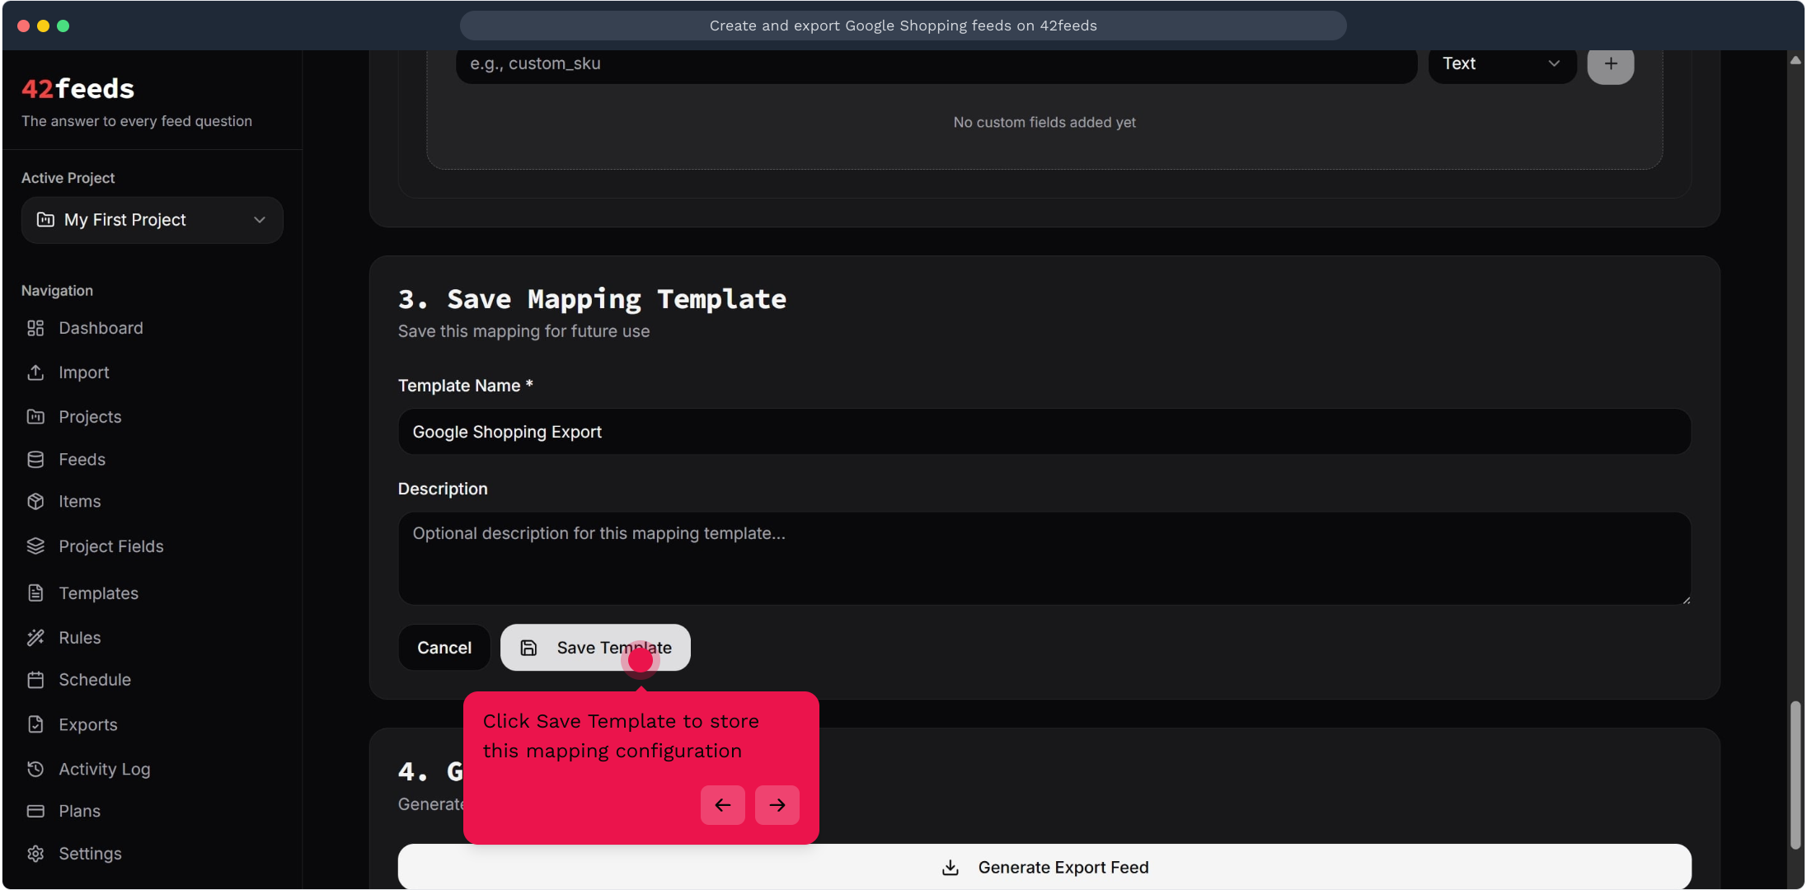Click the Settings gear icon
The height and width of the screenshot is (890, 1807).
35,854
